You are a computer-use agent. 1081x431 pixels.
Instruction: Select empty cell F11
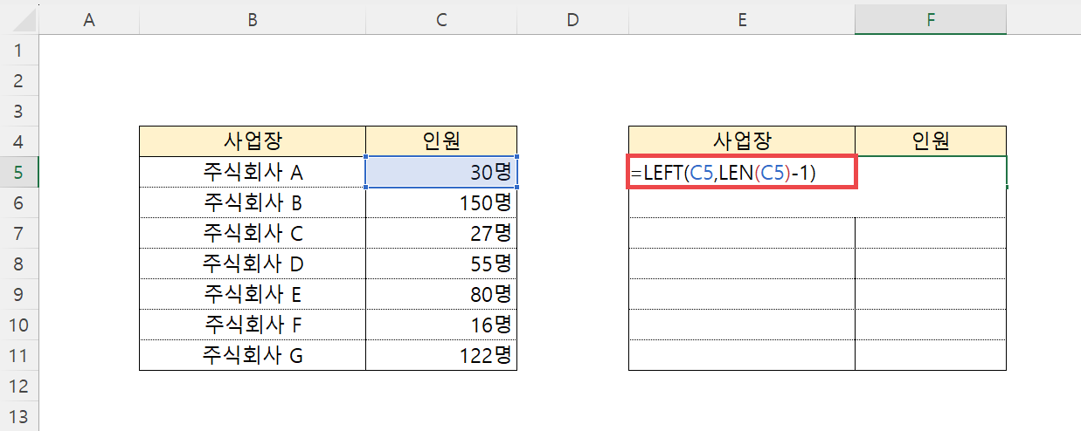pyautogui.click(x=931, y=355)
